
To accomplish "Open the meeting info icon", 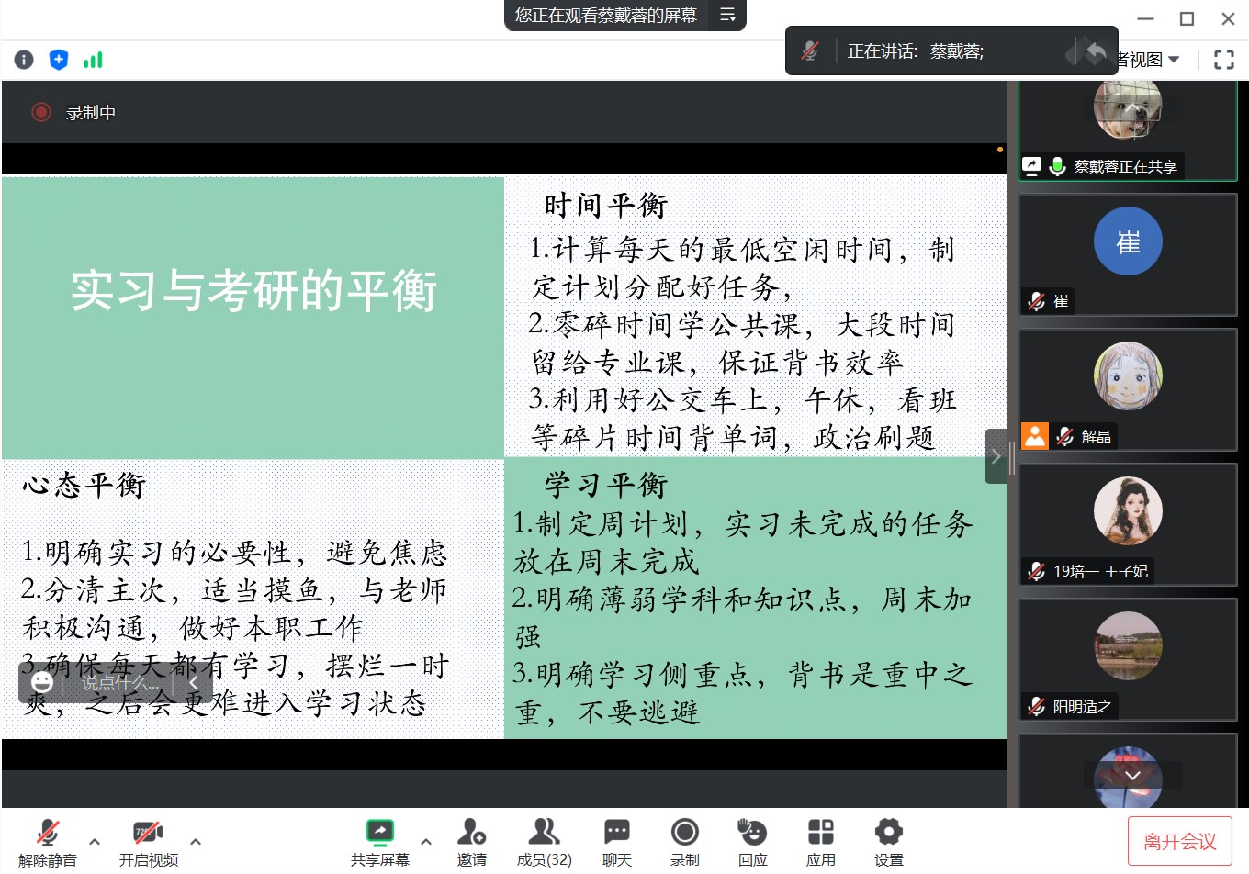I will (24, 60).
